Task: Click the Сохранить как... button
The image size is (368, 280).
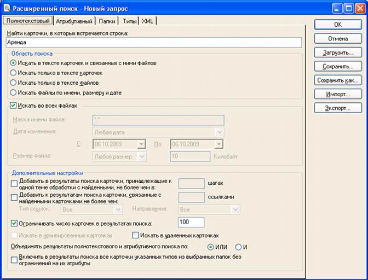Action: coord(338,80)
